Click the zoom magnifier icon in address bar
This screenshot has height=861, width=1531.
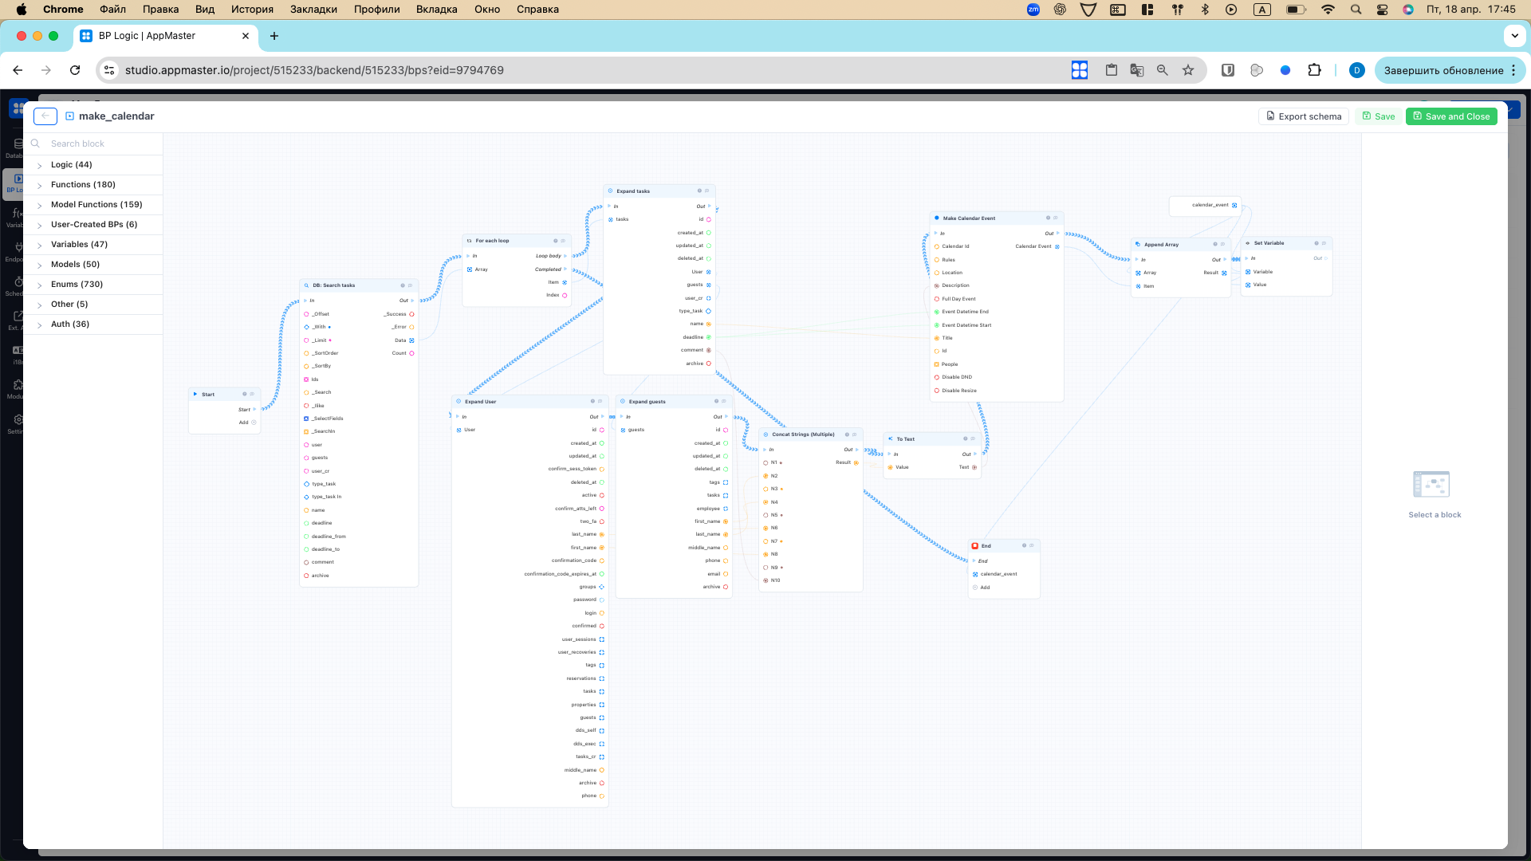[x=1163, y=70]
